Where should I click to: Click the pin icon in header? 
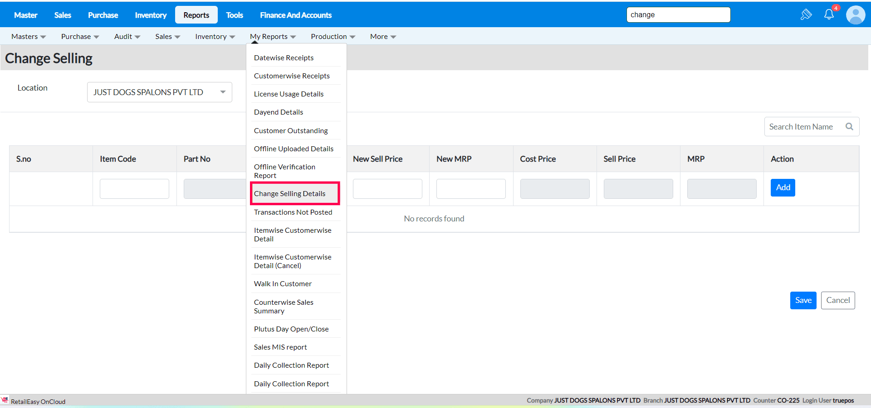pyautogui.click(x=806, y=14)
